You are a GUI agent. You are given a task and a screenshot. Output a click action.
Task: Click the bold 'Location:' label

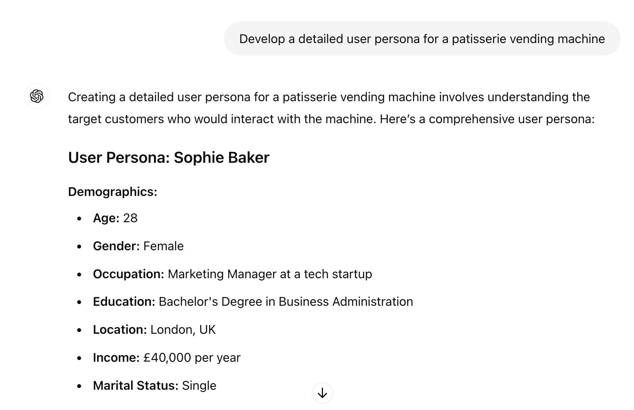(x=120, y=330)
